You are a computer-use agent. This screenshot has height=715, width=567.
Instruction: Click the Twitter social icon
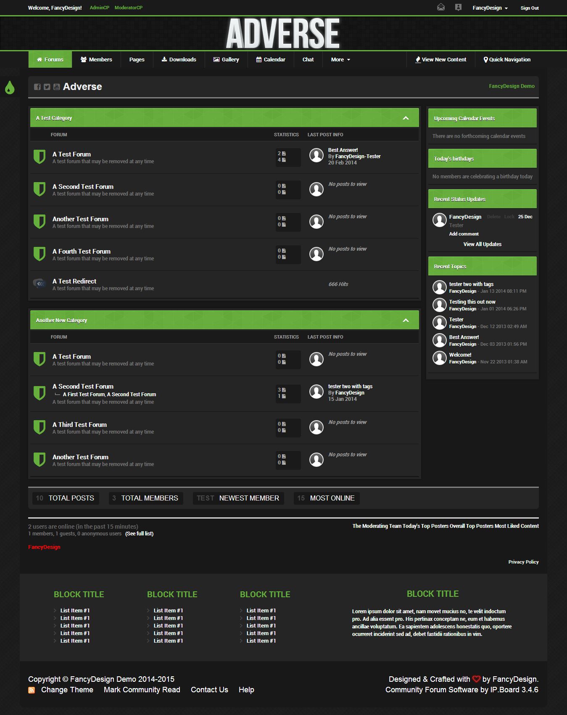pos(47,87)
